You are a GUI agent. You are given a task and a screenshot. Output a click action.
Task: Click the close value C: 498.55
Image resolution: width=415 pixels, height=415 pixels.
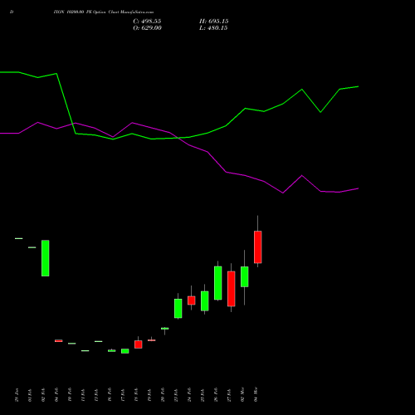[147, 22]
